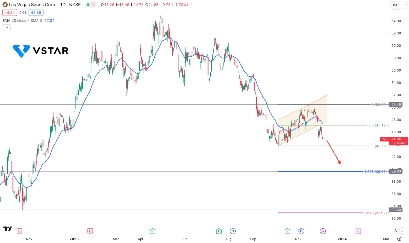
Task: Click the purple lightning news marker
Action: pyautogui.click(x=323, y=231)
